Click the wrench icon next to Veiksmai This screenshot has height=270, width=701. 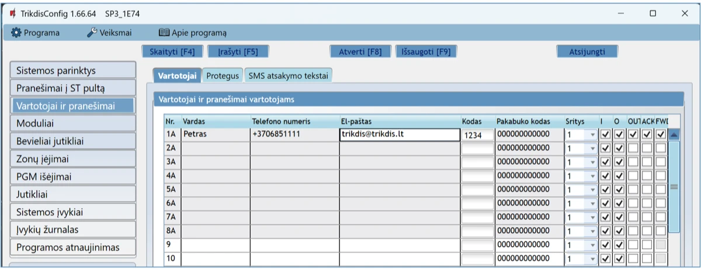pos(92,33)
